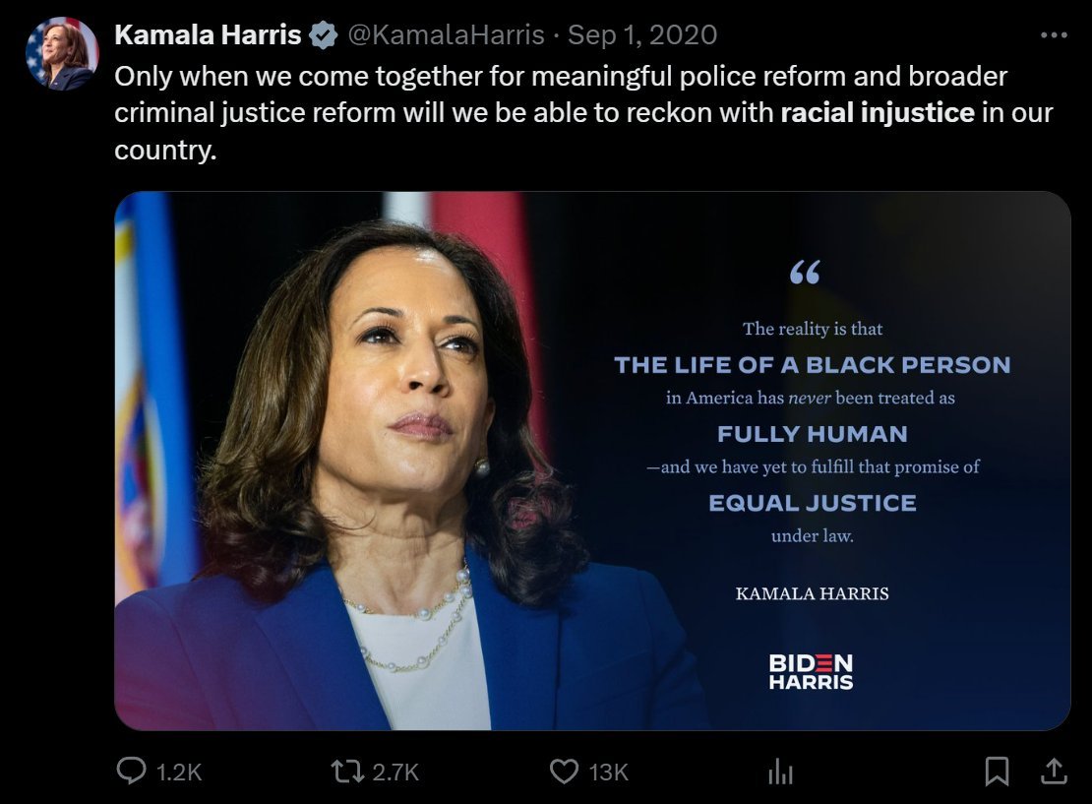Click the 2.7K reposts count
1092x804 pixels.
click(395, 772)
